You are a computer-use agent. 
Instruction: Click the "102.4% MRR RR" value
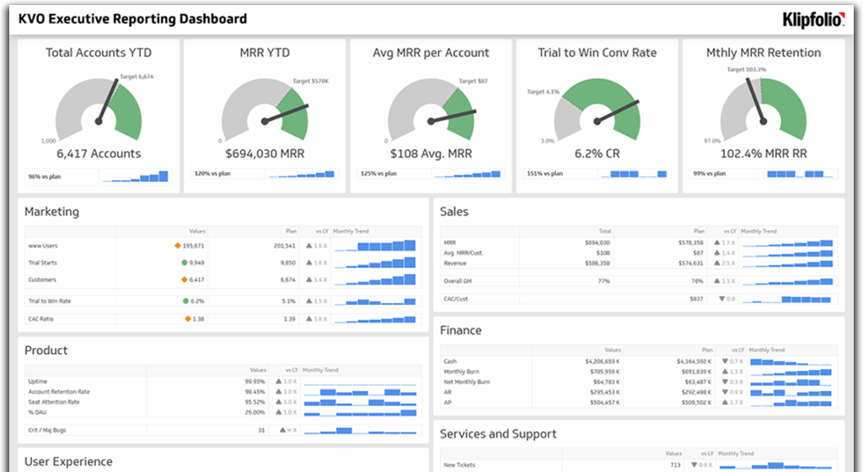coord(764,153)
